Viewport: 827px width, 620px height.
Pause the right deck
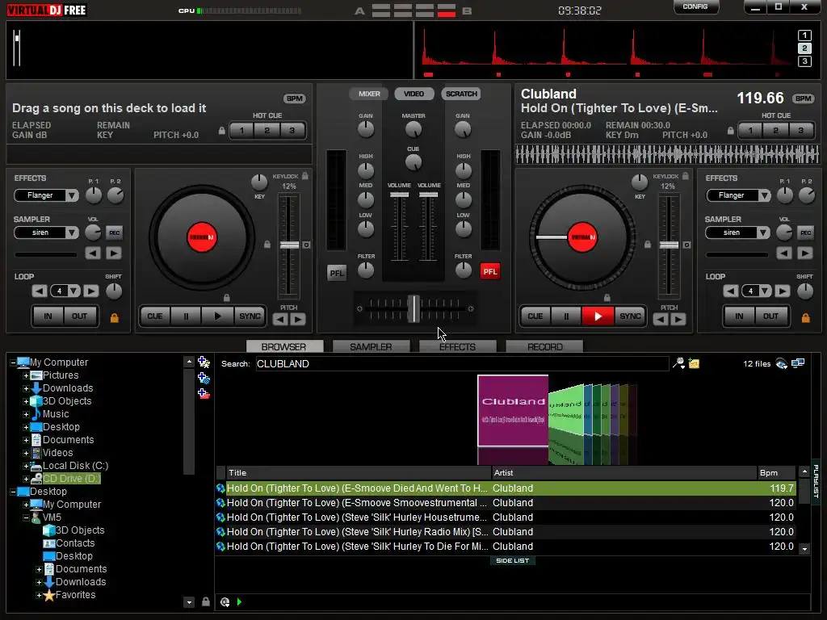(x=566, y=316)
